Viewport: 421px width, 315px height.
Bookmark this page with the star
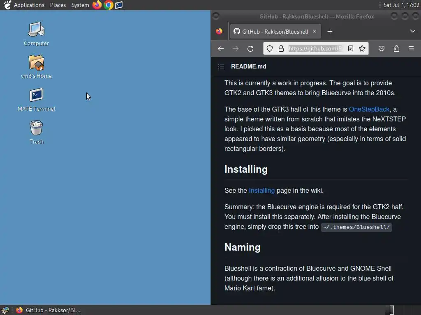(x=362, y=48)
